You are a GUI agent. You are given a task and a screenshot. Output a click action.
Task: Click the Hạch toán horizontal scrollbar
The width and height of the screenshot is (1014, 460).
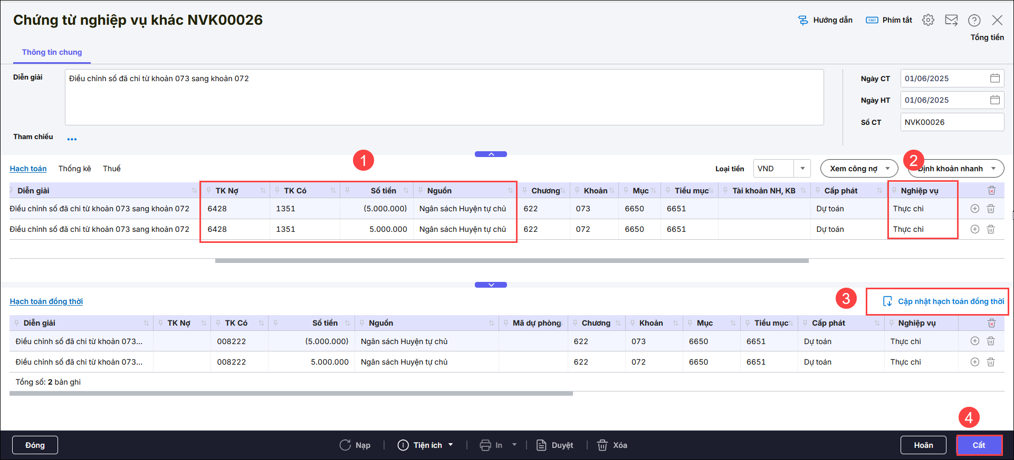click(x=511, y=260)
